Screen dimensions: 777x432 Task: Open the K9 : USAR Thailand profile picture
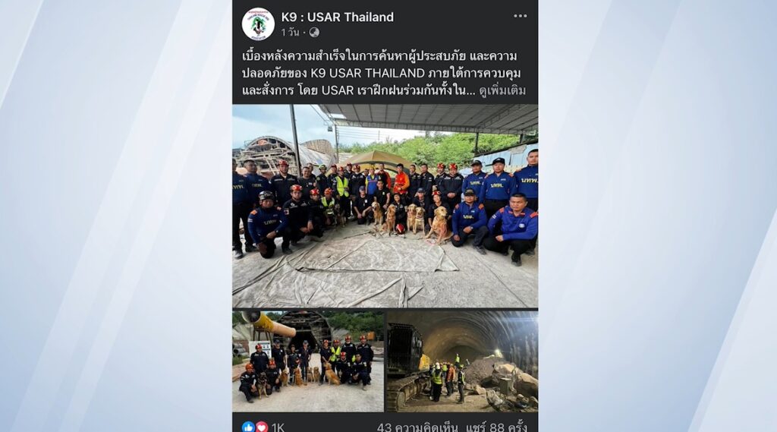(258, 24)
